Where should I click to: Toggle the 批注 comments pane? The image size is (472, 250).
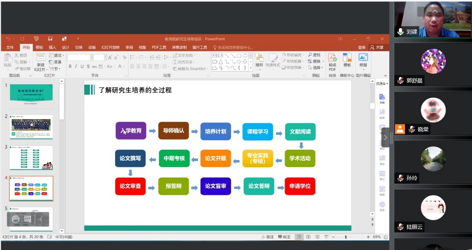point(284,237)
